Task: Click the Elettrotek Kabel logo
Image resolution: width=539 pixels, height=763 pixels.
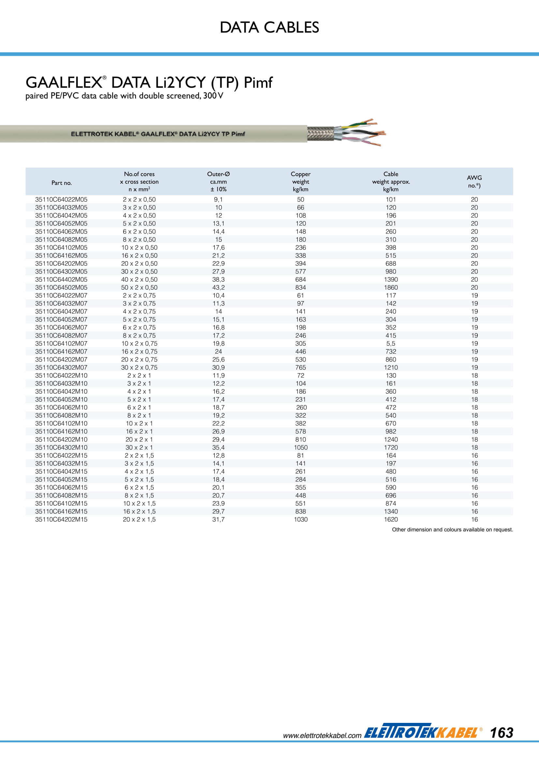Action: click(x=423, y=731)
